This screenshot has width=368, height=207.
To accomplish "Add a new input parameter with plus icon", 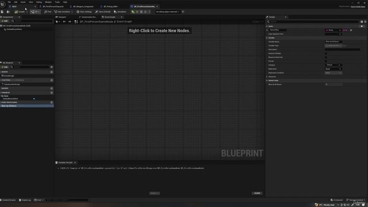I will [x=362, y=26].
